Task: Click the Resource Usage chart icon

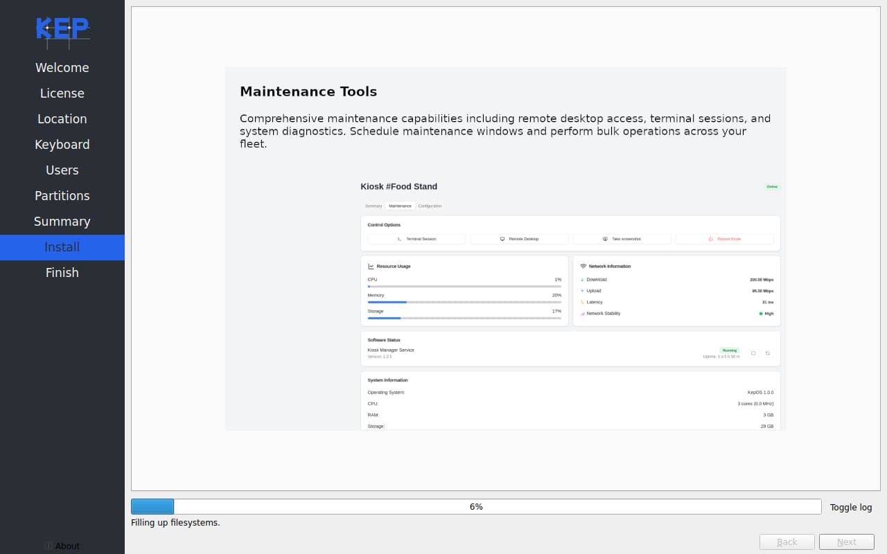Action: point(371,266)
